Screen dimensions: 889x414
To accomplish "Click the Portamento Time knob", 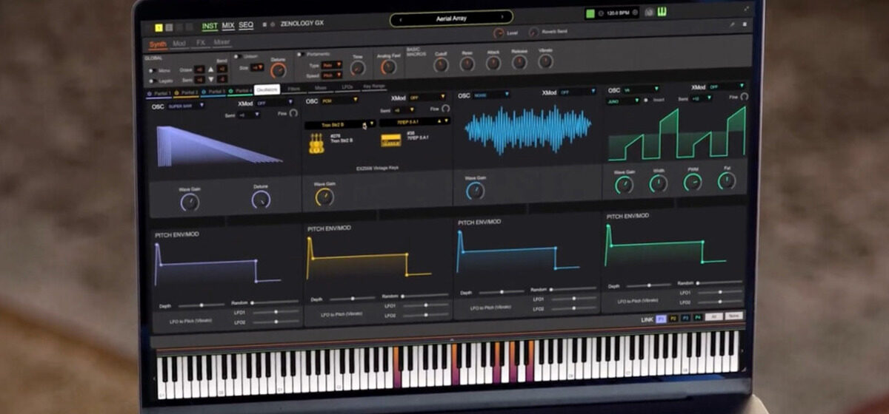I will [x=357, y=68].
